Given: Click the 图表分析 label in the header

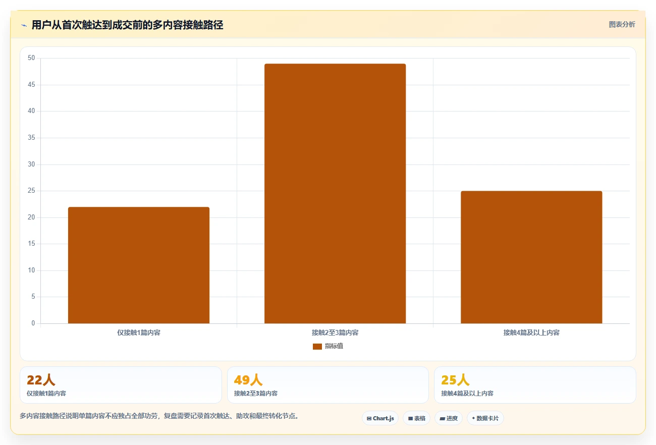Looking at the screenshot, I should (x=622, y=24).
